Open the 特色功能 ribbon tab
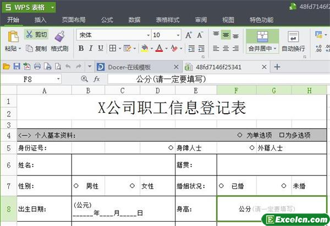This screenshot has height=226, width=330. click(x=261, y=20)
